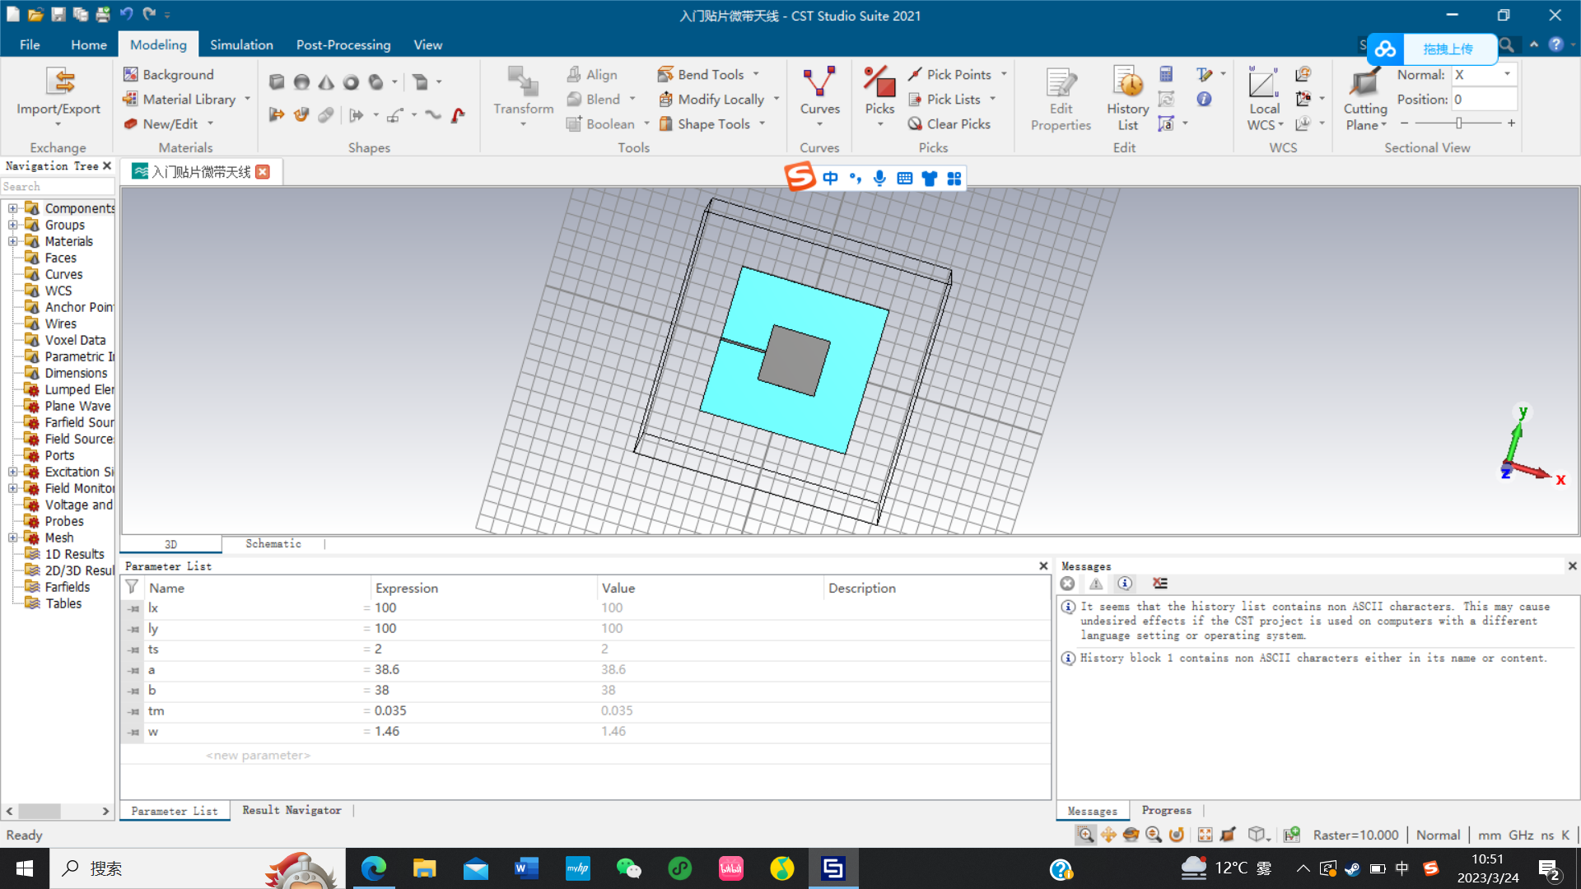Open the Normal axis dropdown

[x=1508, y=74]
